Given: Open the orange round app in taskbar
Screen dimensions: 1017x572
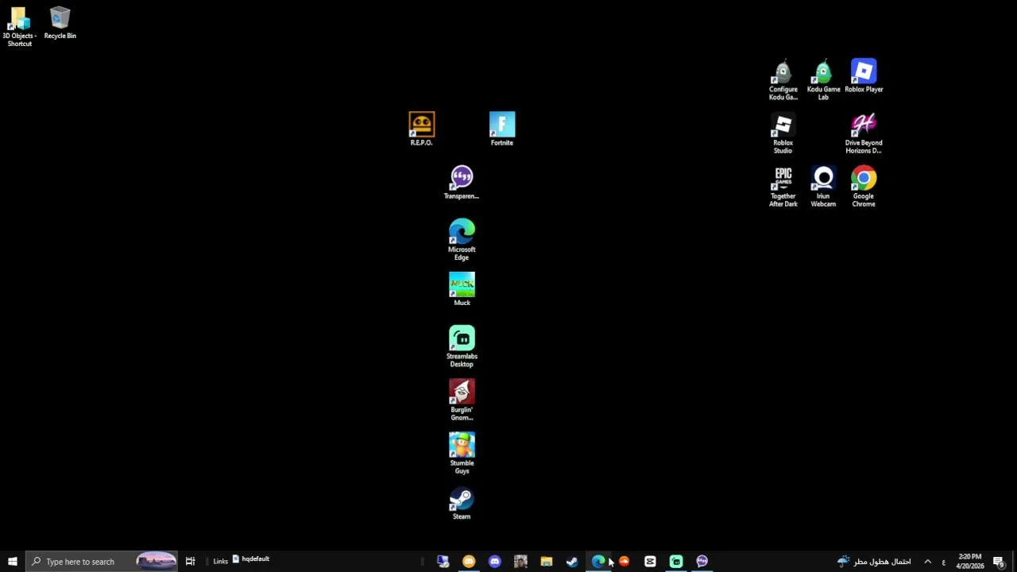Looking at the screenshot, I should click(469, 562).
